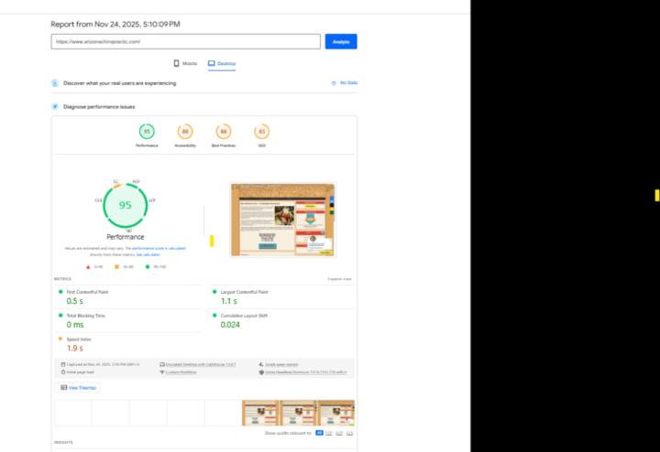Select the Desktop tab
The image size is (660, 452).
coord(222,63)
